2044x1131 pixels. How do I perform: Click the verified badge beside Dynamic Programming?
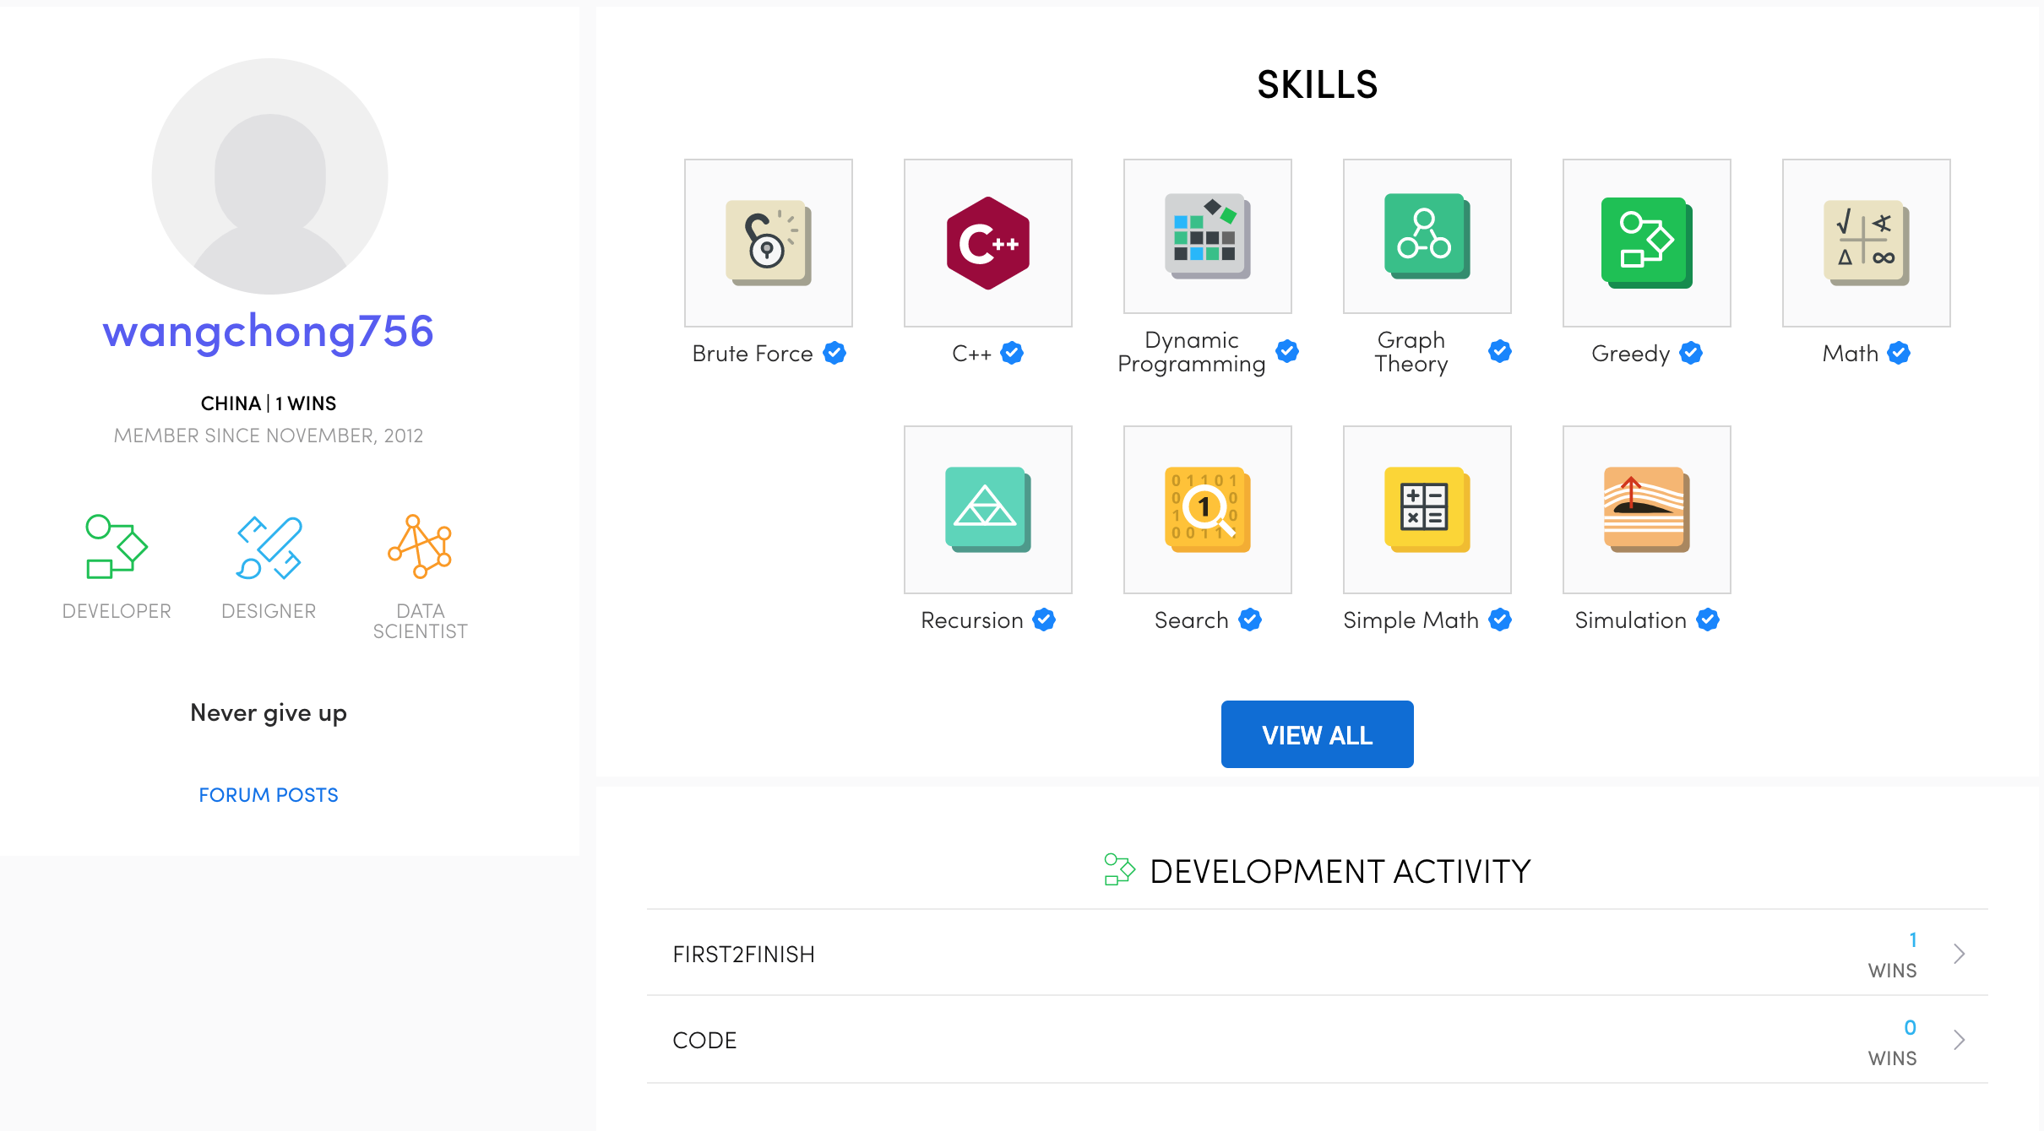point(1287,351)
